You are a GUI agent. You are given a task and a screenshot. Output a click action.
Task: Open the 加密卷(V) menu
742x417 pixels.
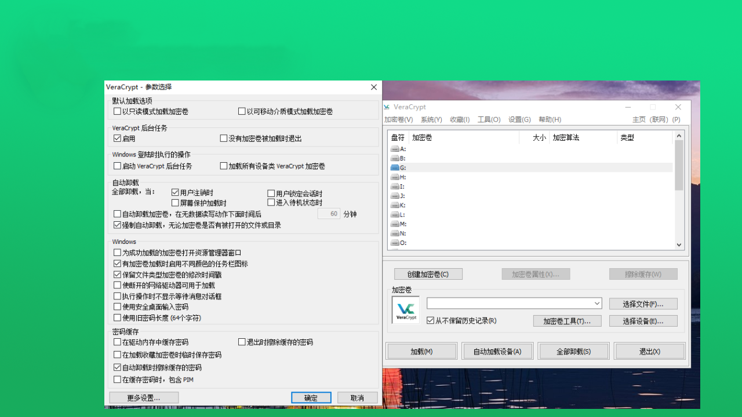399,120
